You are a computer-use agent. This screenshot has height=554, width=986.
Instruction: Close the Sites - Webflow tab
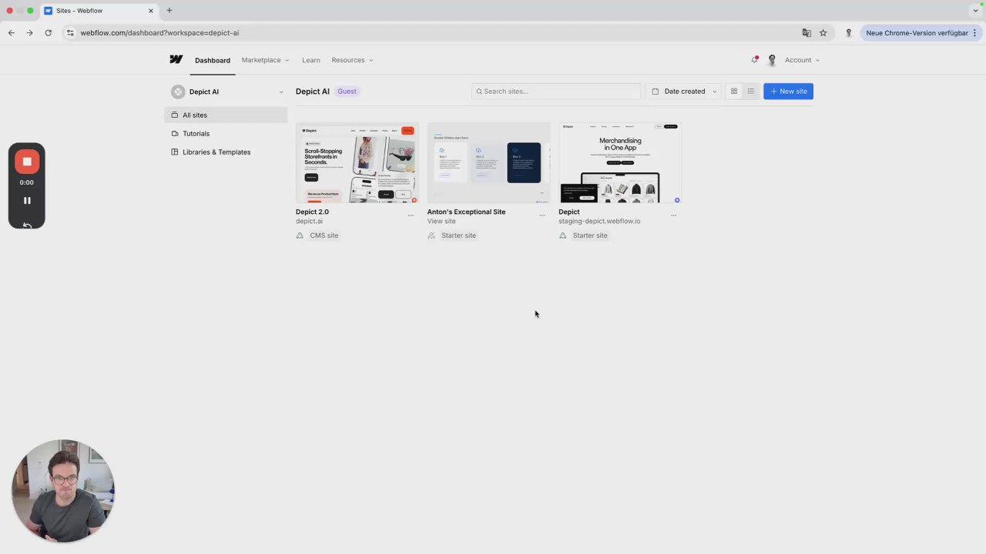[x=151, y=11]
